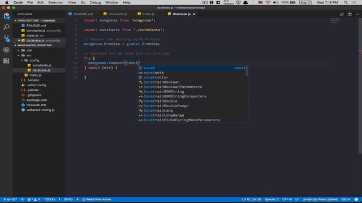
Task: Select 'const' autocomplete suggestion
Action: [x=192, y=68]
